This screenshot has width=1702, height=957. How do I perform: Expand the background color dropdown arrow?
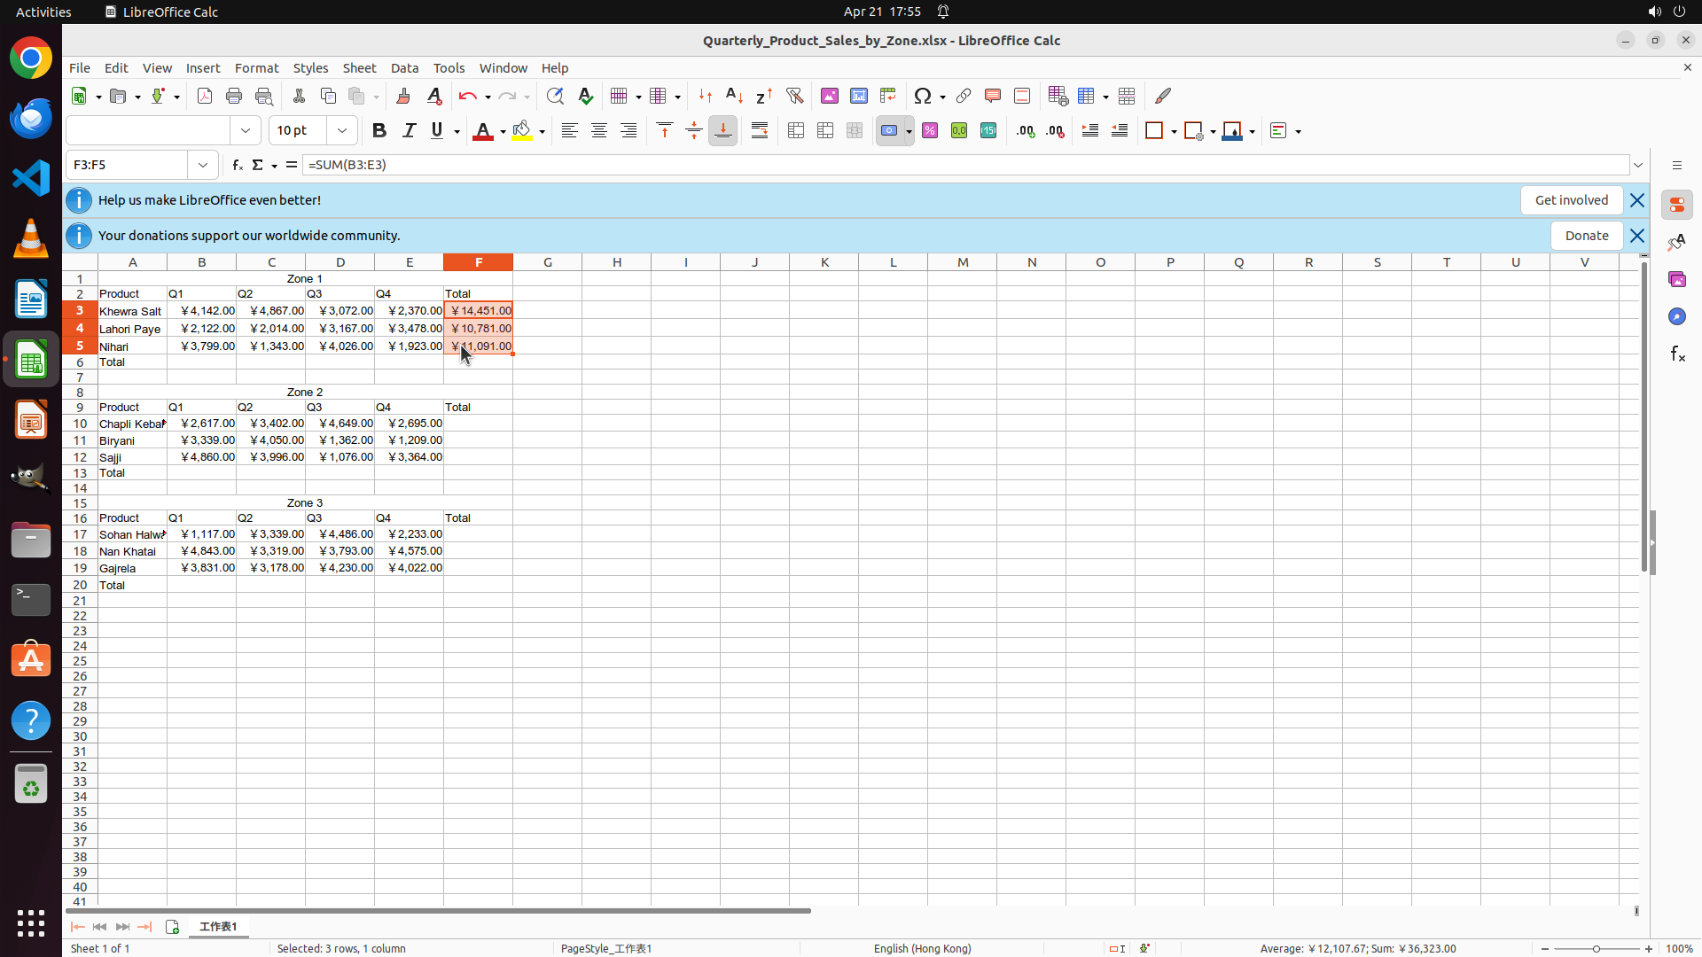[x=543, y=131]
